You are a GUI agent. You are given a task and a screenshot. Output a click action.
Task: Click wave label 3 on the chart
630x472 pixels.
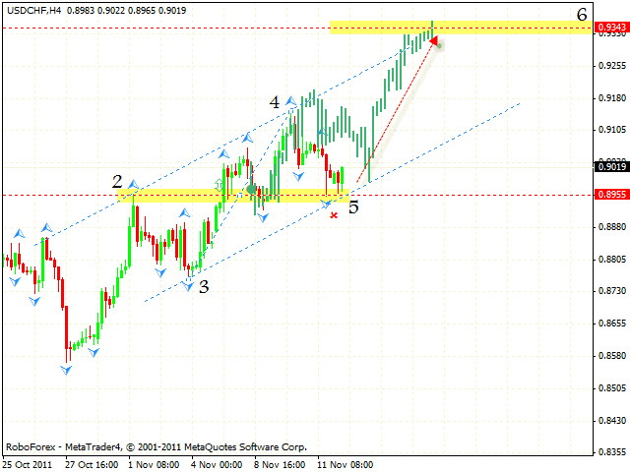(x=204, y=287)
